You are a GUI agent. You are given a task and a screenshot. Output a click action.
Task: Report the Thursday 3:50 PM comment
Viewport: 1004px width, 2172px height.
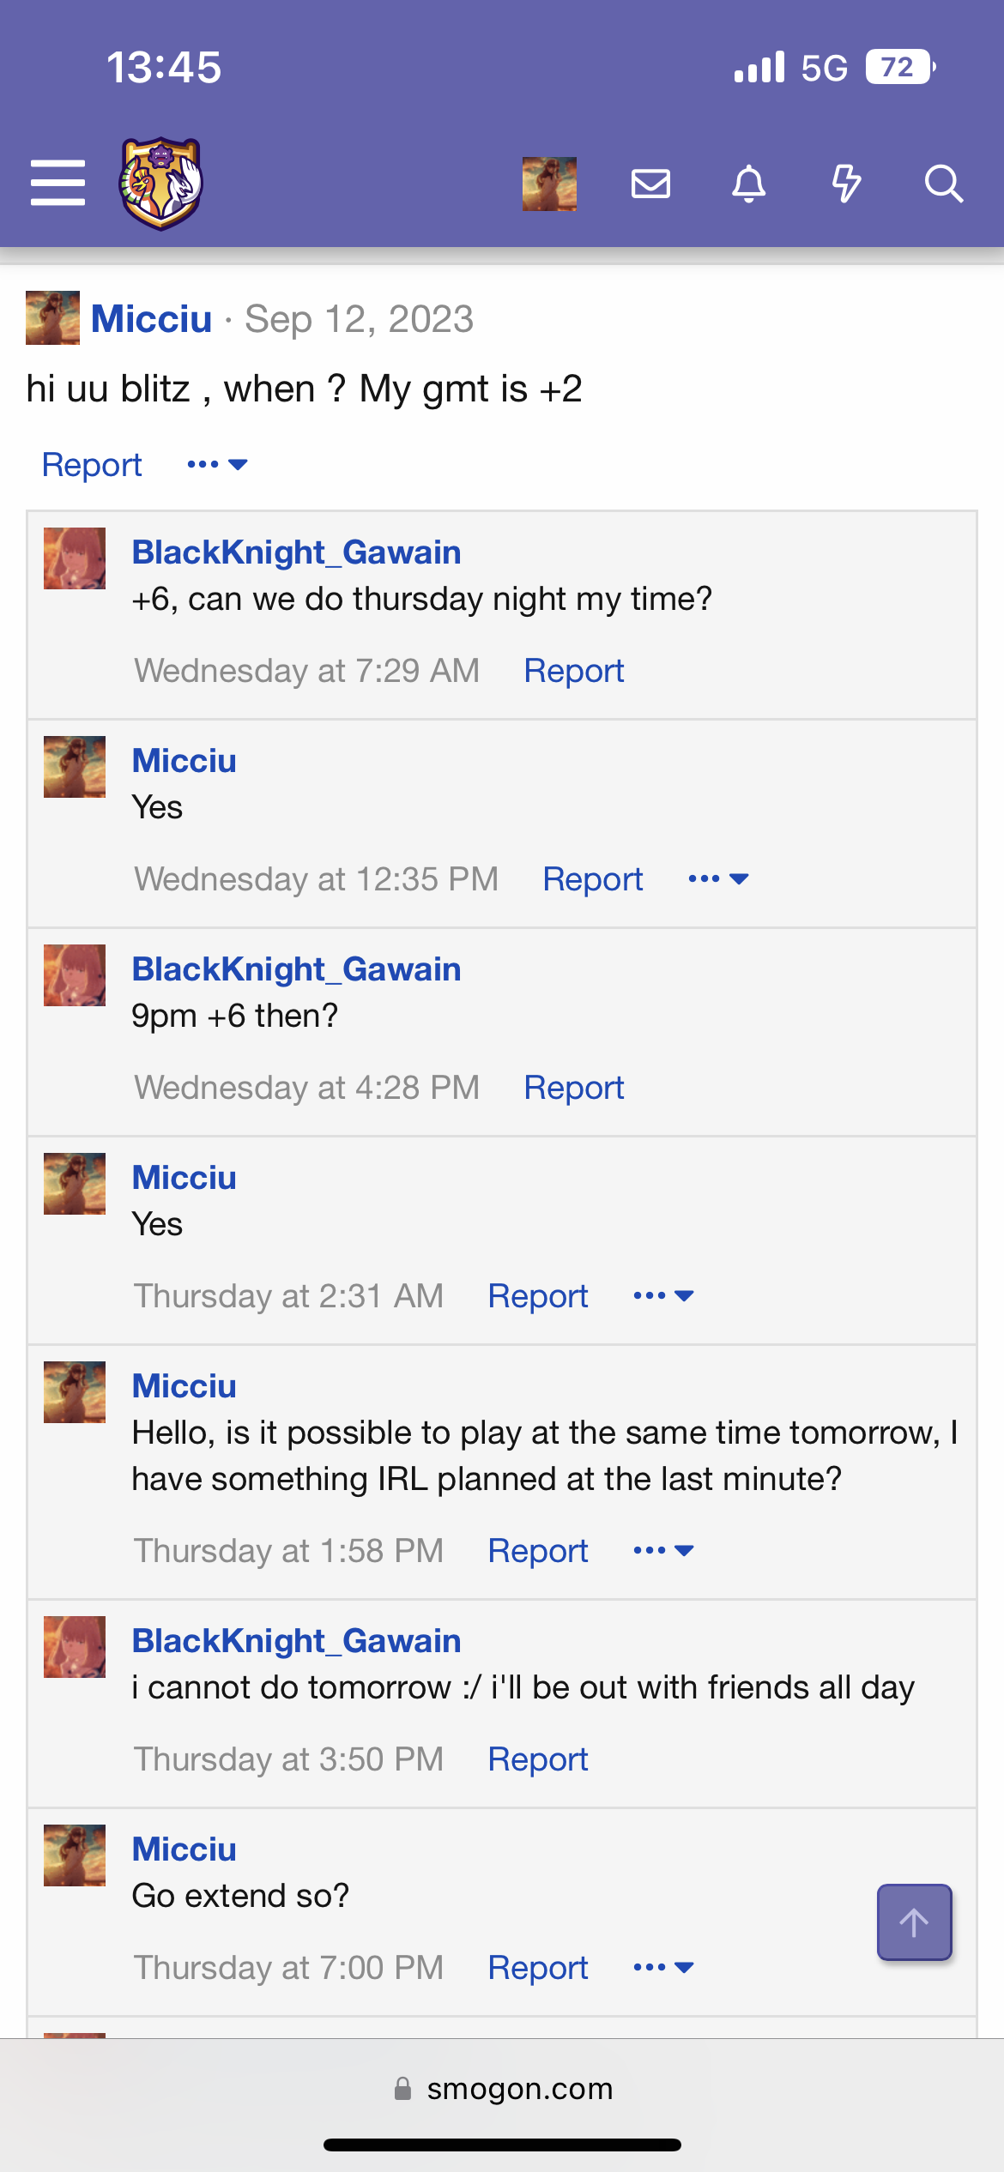[x=537, y=1759]
